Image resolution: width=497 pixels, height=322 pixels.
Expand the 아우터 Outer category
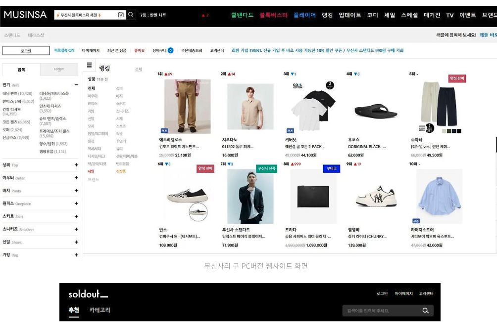[76, 178]
